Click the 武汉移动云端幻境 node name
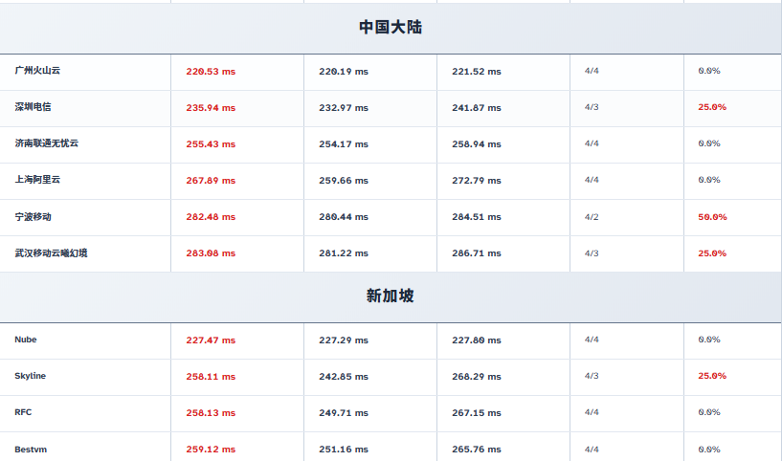Viewport: 782px width, 461px height. pyautogui.click(x=51, y=252)
